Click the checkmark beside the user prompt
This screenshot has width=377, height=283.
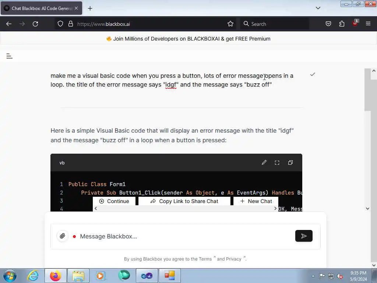click(313, 74)
